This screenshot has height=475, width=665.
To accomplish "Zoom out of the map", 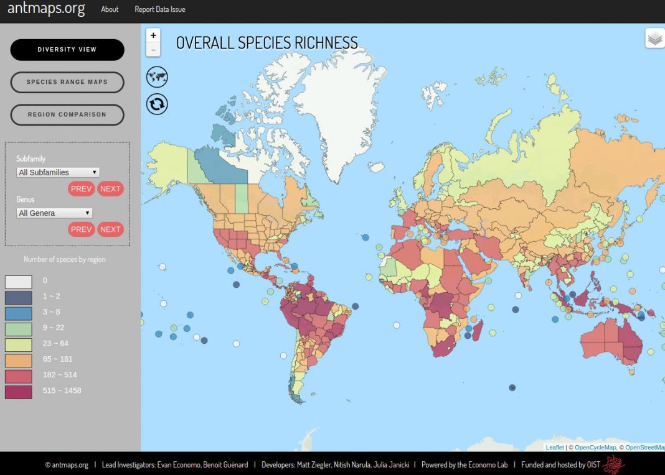I will (x=153, y=50).
